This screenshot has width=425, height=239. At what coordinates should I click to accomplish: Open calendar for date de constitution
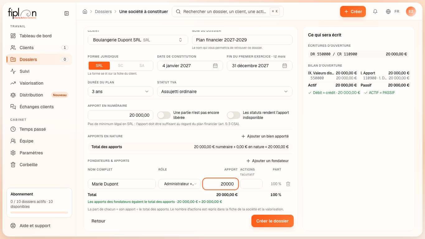coord(215,66)
